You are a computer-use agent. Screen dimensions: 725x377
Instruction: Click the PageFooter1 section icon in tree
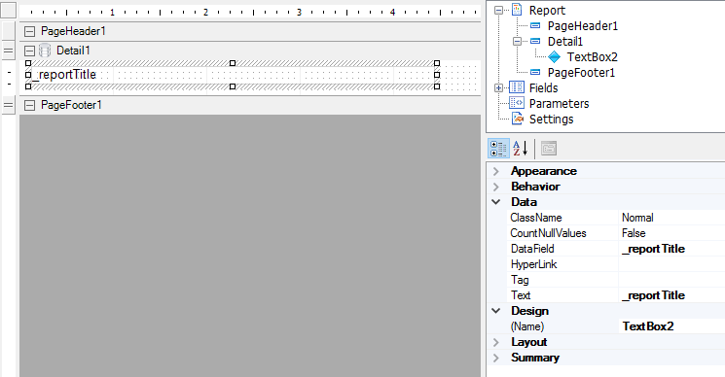pyautogui.click(x=535, y=72)
